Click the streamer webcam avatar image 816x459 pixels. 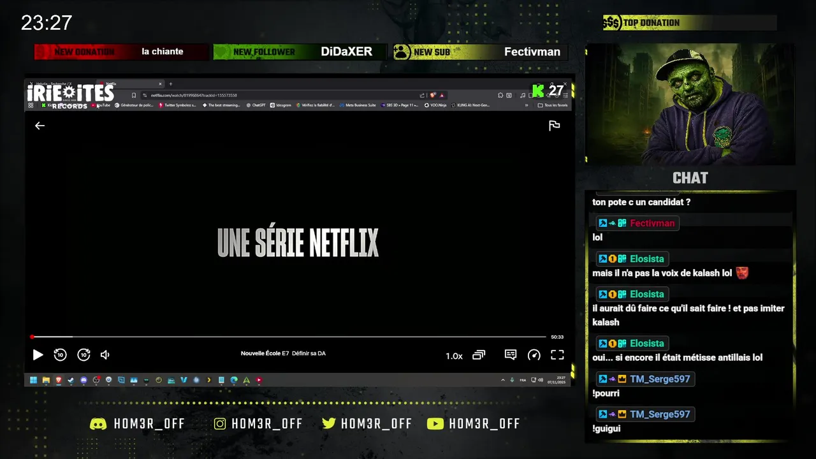coord(690,104)
